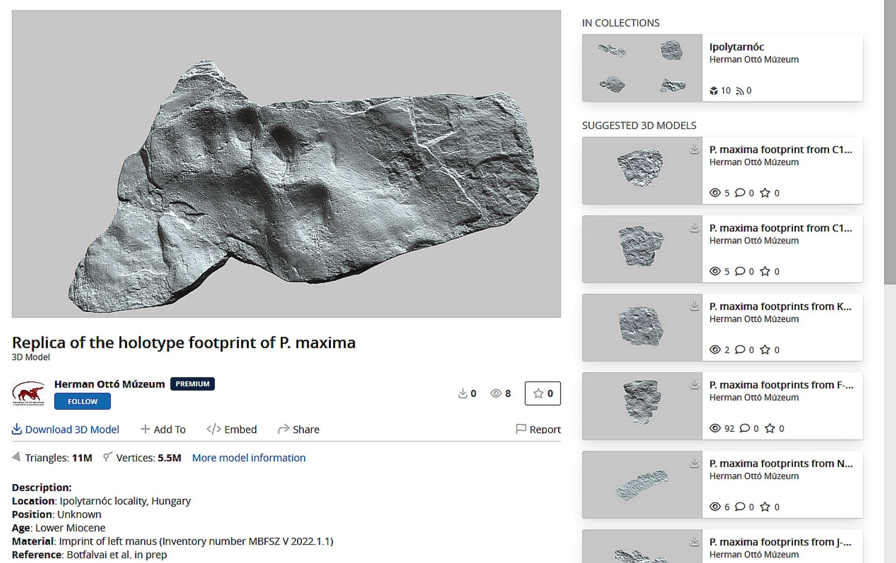Click star icon on P. maxima F-... card
Image resolution: width=896 pixels, height=563 pixels.
click(x=770, y=428)
